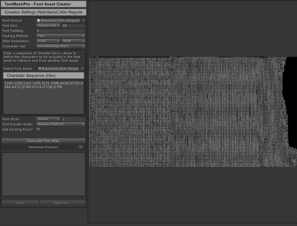Viewport: 297px width, 226px height.
Task: Open the Font Size mode dropdown showing Custom Size
Action: 48,26
